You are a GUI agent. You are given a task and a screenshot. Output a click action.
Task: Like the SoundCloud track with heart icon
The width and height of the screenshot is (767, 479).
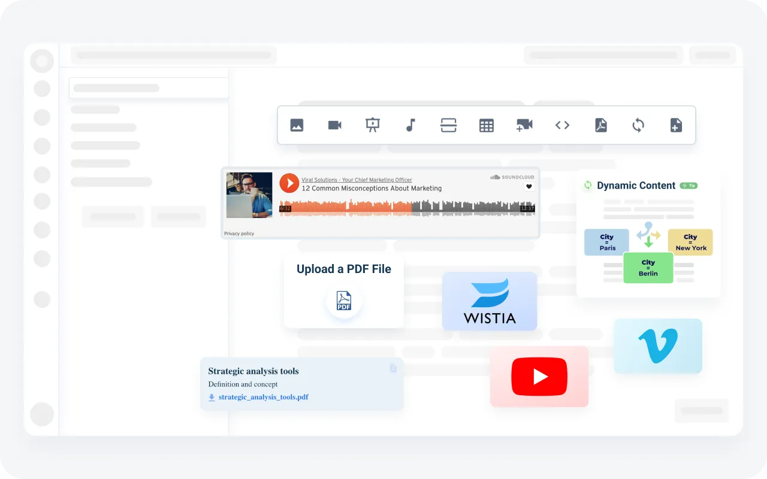click(529, 187)
